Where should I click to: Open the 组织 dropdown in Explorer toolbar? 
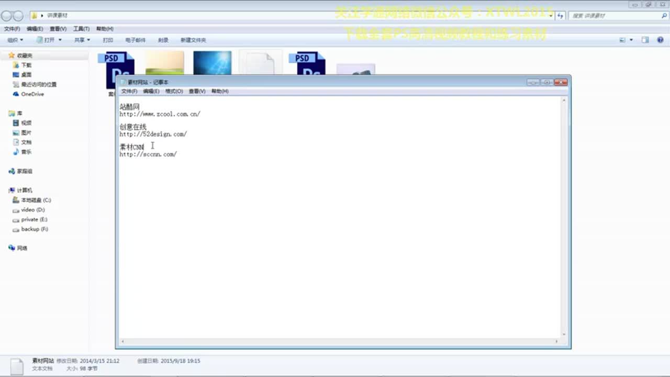tap(15, 40)
